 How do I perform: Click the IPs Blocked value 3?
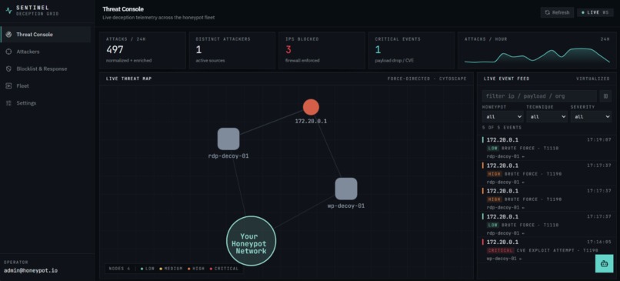tap(288, 50)
